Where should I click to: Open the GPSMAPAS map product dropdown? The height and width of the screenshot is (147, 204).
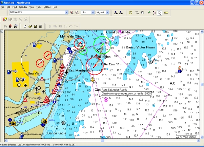click(x=67, y=13)
